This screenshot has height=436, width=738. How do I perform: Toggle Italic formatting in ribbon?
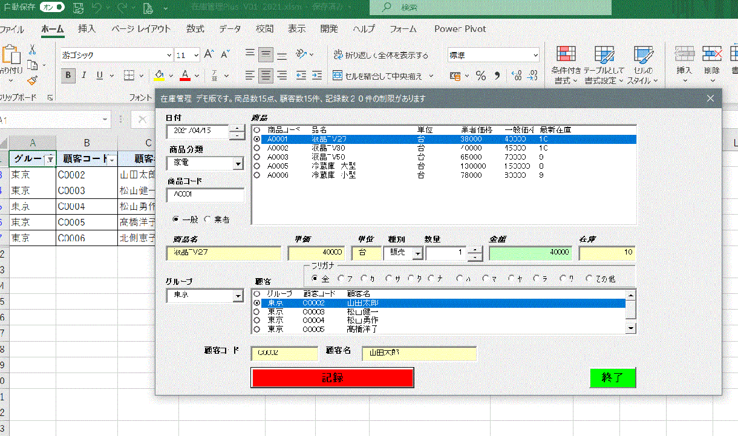(84, 76)
